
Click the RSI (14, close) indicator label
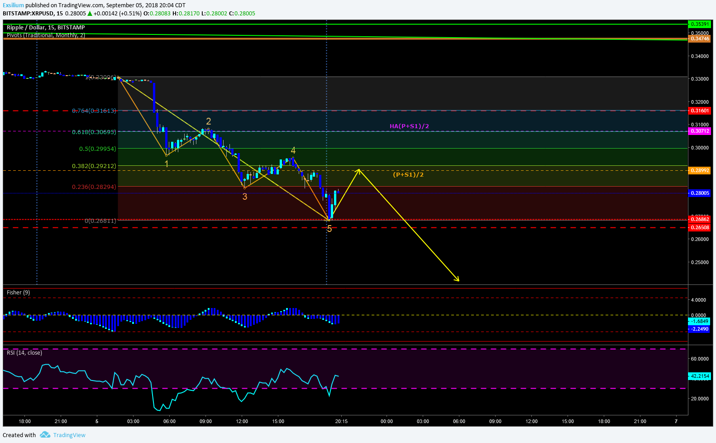coord(24,353)
